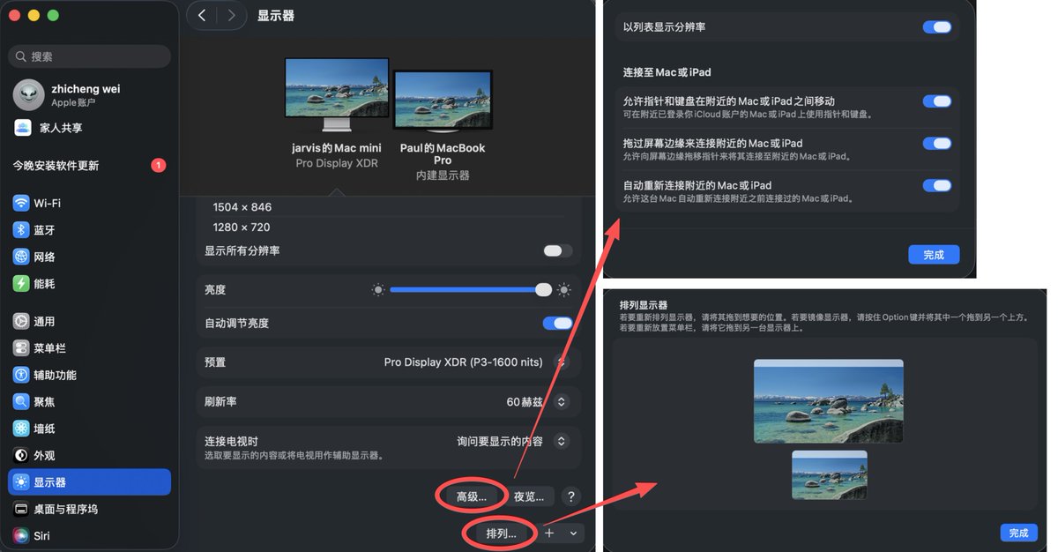The height and width of the screenshot is (552, 1058).
Task: Disable 自动调节亮度
Action: tap(556, 323)
